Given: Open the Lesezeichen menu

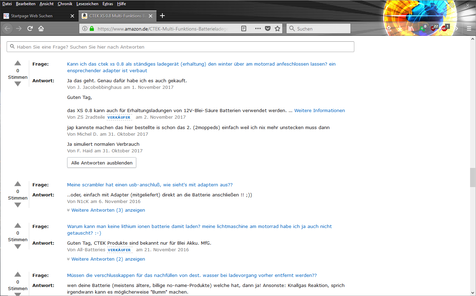Looking at the screenshot, I should 87,4.
